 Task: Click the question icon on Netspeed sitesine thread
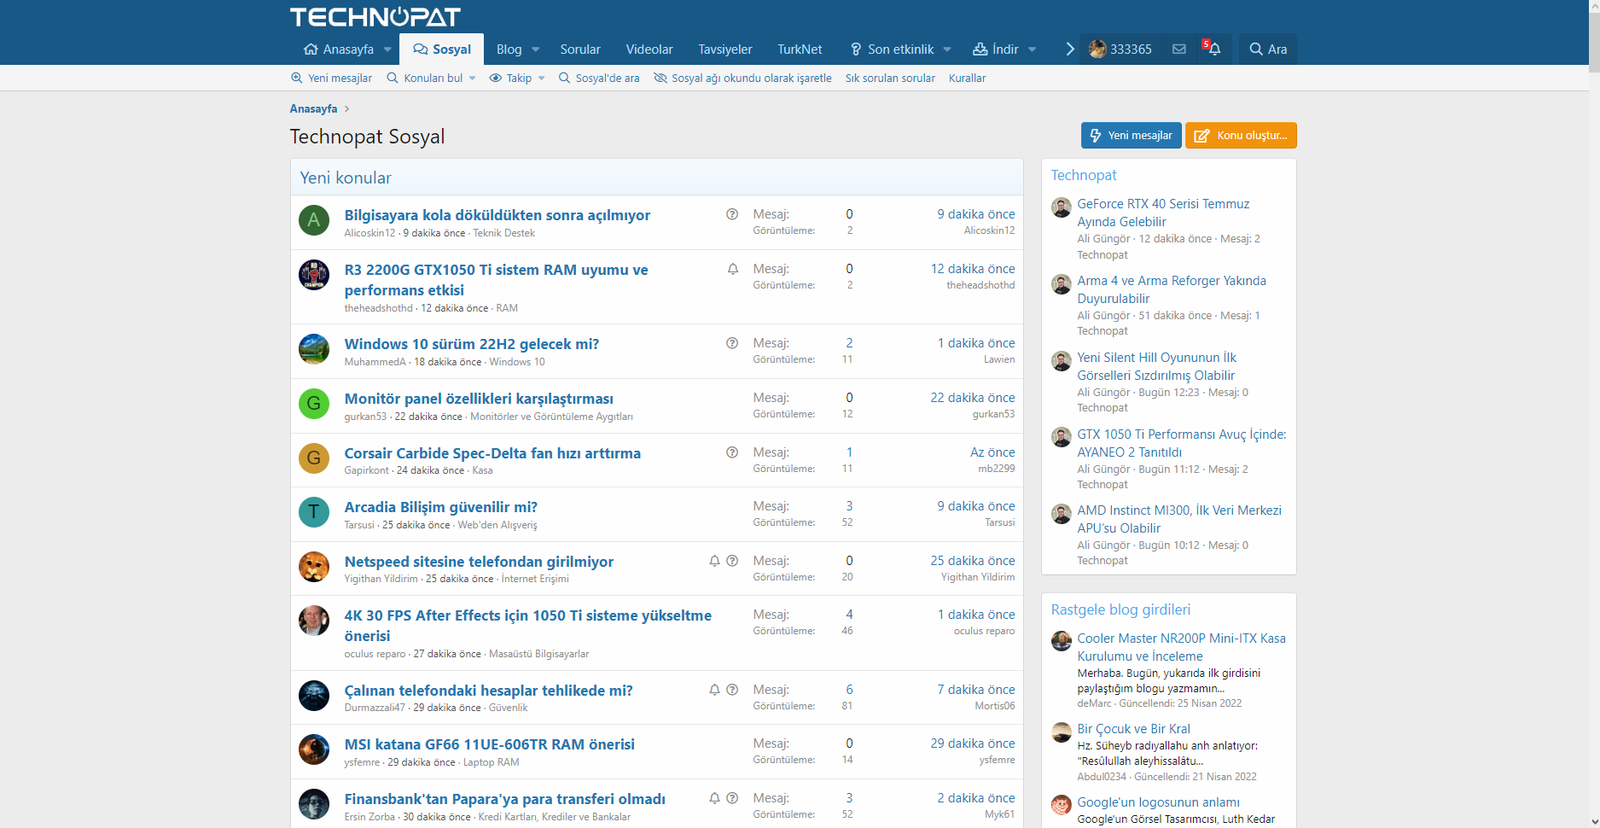(x=732, y=561)
